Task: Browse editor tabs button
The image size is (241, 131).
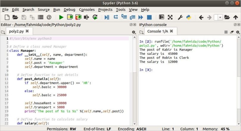Action: point(3,32)
